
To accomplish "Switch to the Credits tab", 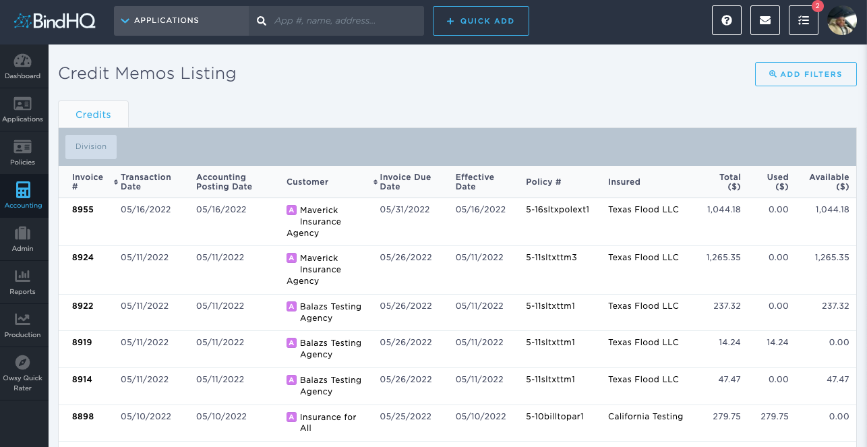I will (93, 115).
